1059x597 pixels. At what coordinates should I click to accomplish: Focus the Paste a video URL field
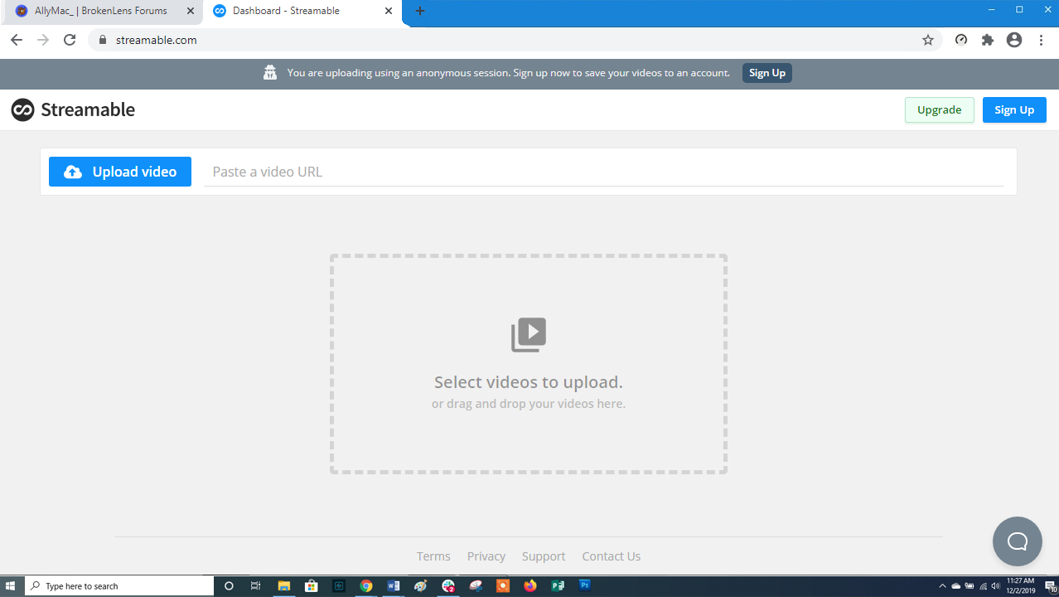(x=604, y=172)
